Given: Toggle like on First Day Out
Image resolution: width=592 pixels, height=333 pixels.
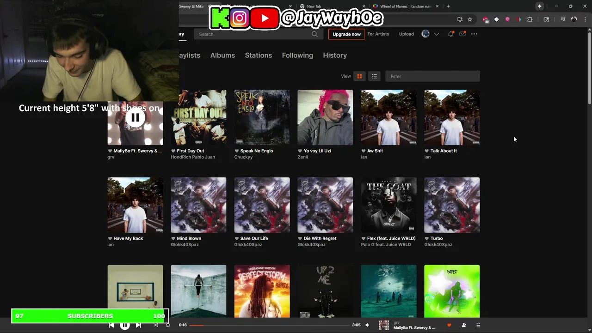Looking at the screenshot, I should 173,151.
